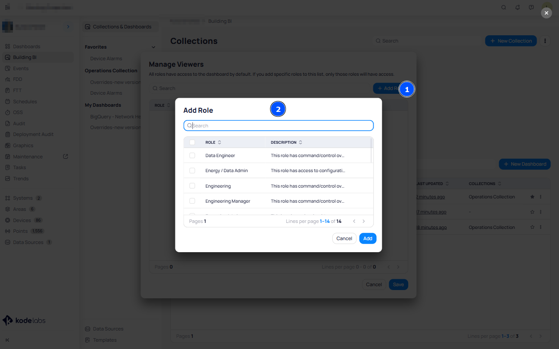Image resolution: width=559 pixels, height=349 pixels.
Task: Sort by the LAST UPDATED column
Action: tap(447, 184)
